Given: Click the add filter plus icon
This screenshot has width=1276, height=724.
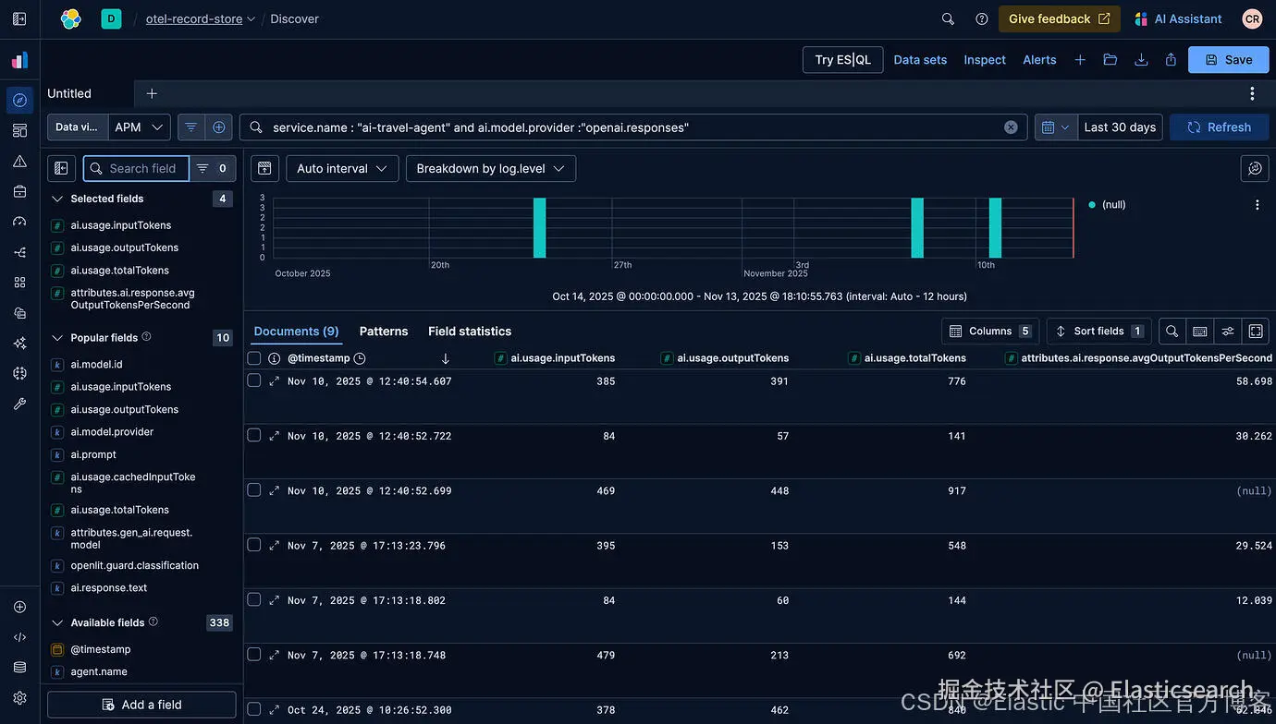Looking at the screenshot, I should click(219, 127).
